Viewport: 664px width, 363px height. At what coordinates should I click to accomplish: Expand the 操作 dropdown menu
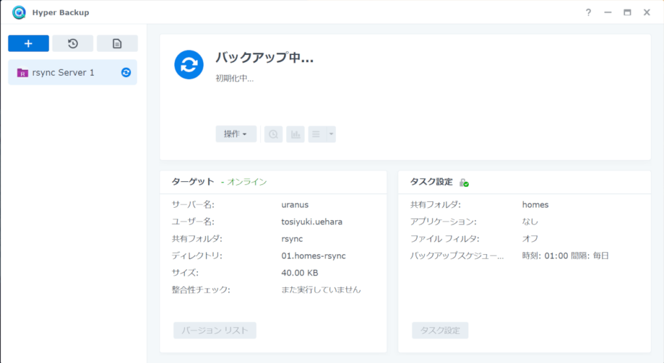(x=236, y=134)
